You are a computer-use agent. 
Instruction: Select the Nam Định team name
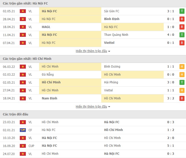click(x=49, y=98)
